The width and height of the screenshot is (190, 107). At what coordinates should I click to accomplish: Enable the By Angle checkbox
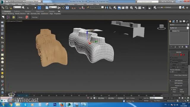pyautogui.click(x=171, y=62)
